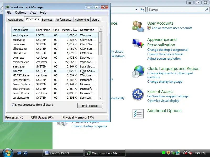
Task: Click the green square tray icon
Action: point(163,153)
